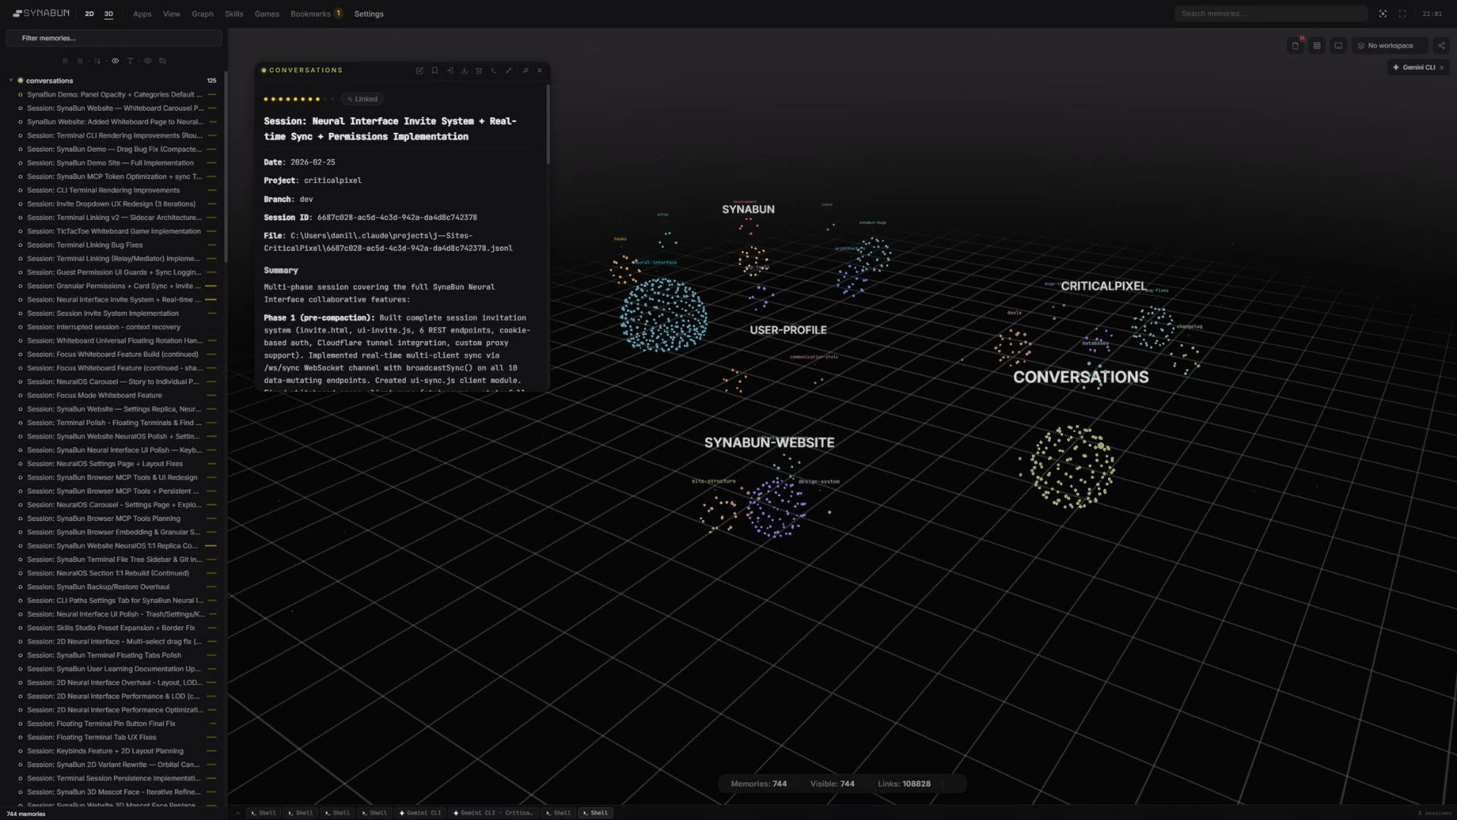Bookmark the conversation via the bookmark icon

[x=435, y=70]
